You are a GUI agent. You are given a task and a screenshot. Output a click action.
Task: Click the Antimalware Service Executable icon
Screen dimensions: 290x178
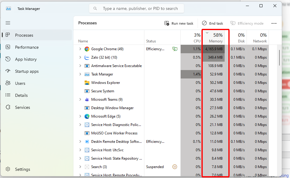point(87,66)
